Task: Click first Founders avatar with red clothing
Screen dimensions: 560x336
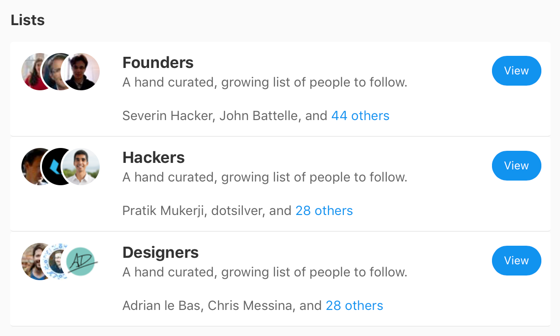Action: pos(31,72)
